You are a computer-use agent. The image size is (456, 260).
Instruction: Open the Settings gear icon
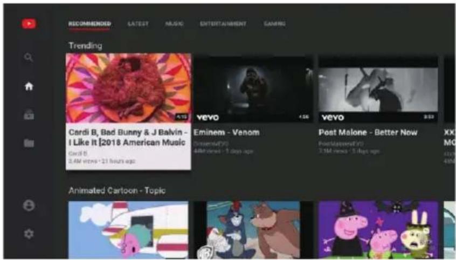coord(29,234)
